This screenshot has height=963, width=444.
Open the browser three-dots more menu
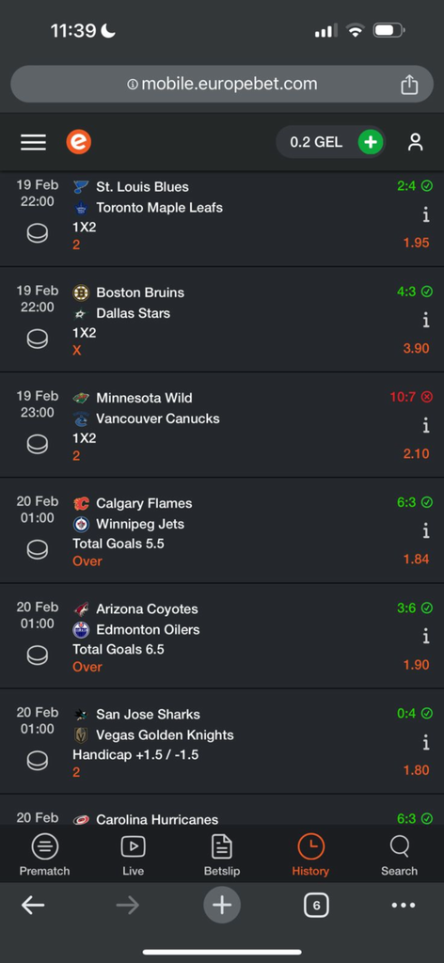point(404,906)
